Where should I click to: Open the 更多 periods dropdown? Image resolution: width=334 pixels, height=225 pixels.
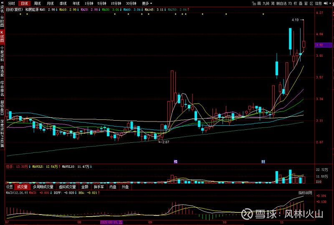click(x=147, y=3)
